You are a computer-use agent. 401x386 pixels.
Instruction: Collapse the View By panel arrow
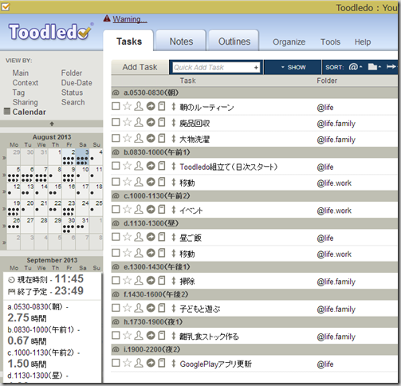pos(52,124)
